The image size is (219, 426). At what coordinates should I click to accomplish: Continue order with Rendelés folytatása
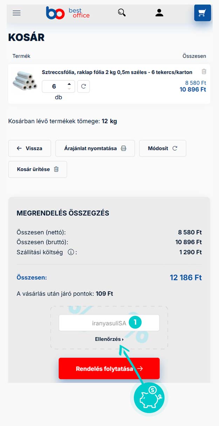click(109, 368)
